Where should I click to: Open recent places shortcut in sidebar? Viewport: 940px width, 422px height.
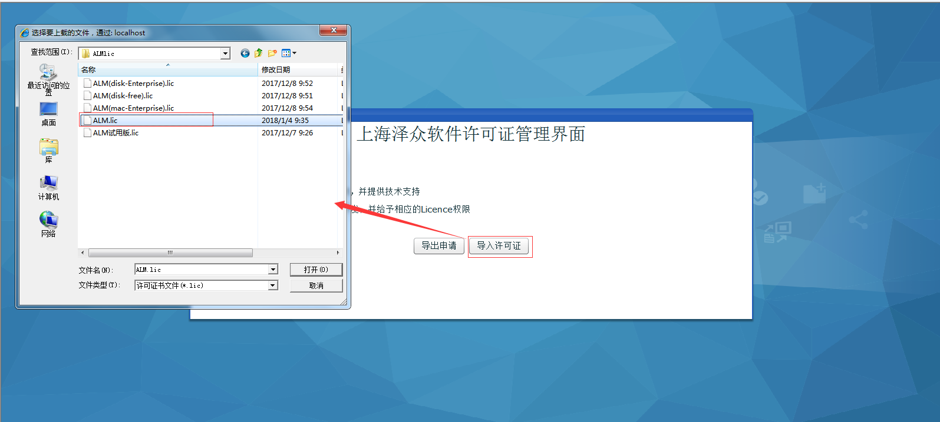[48, 79]
